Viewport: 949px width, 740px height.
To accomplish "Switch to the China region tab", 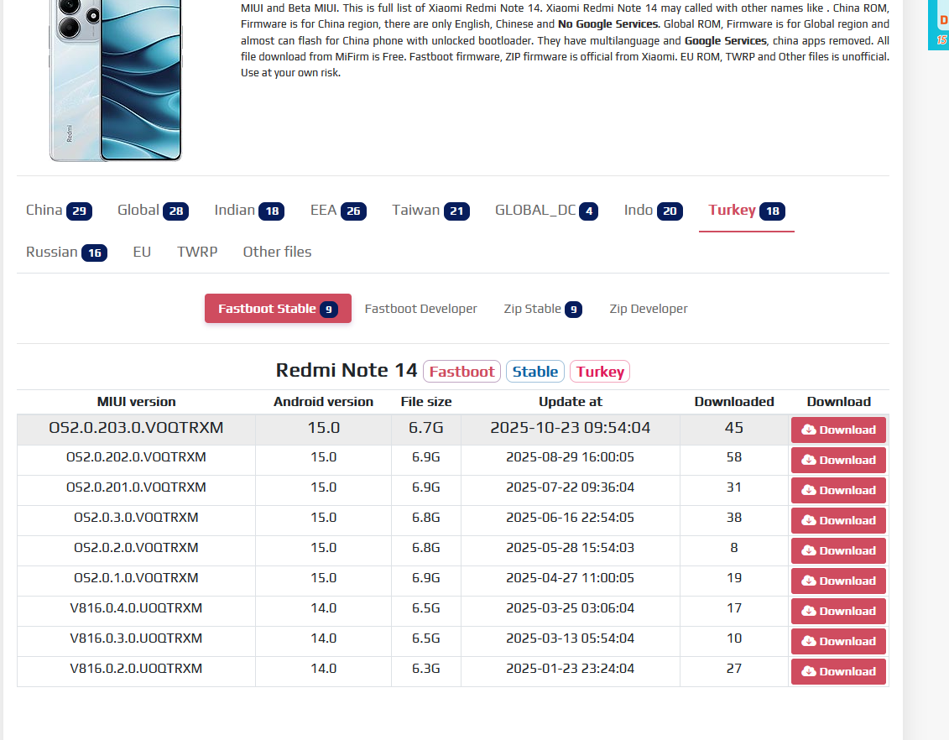I will coord(59,211).
